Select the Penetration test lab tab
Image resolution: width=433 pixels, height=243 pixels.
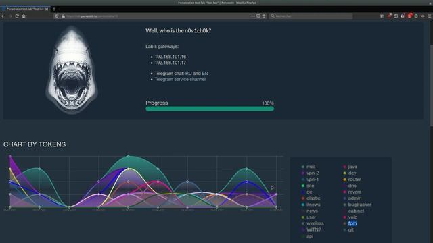click(25, 9)
